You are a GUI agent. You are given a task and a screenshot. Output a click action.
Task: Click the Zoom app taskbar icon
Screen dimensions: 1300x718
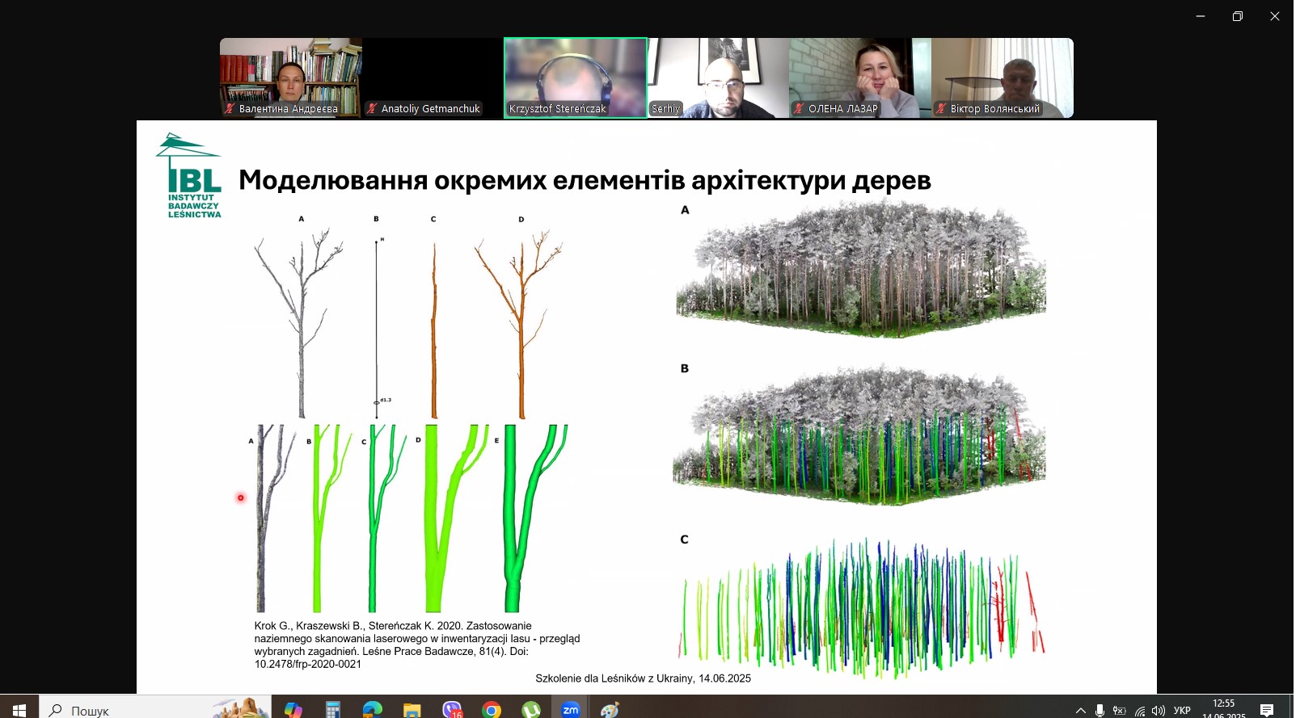[571, 709]
